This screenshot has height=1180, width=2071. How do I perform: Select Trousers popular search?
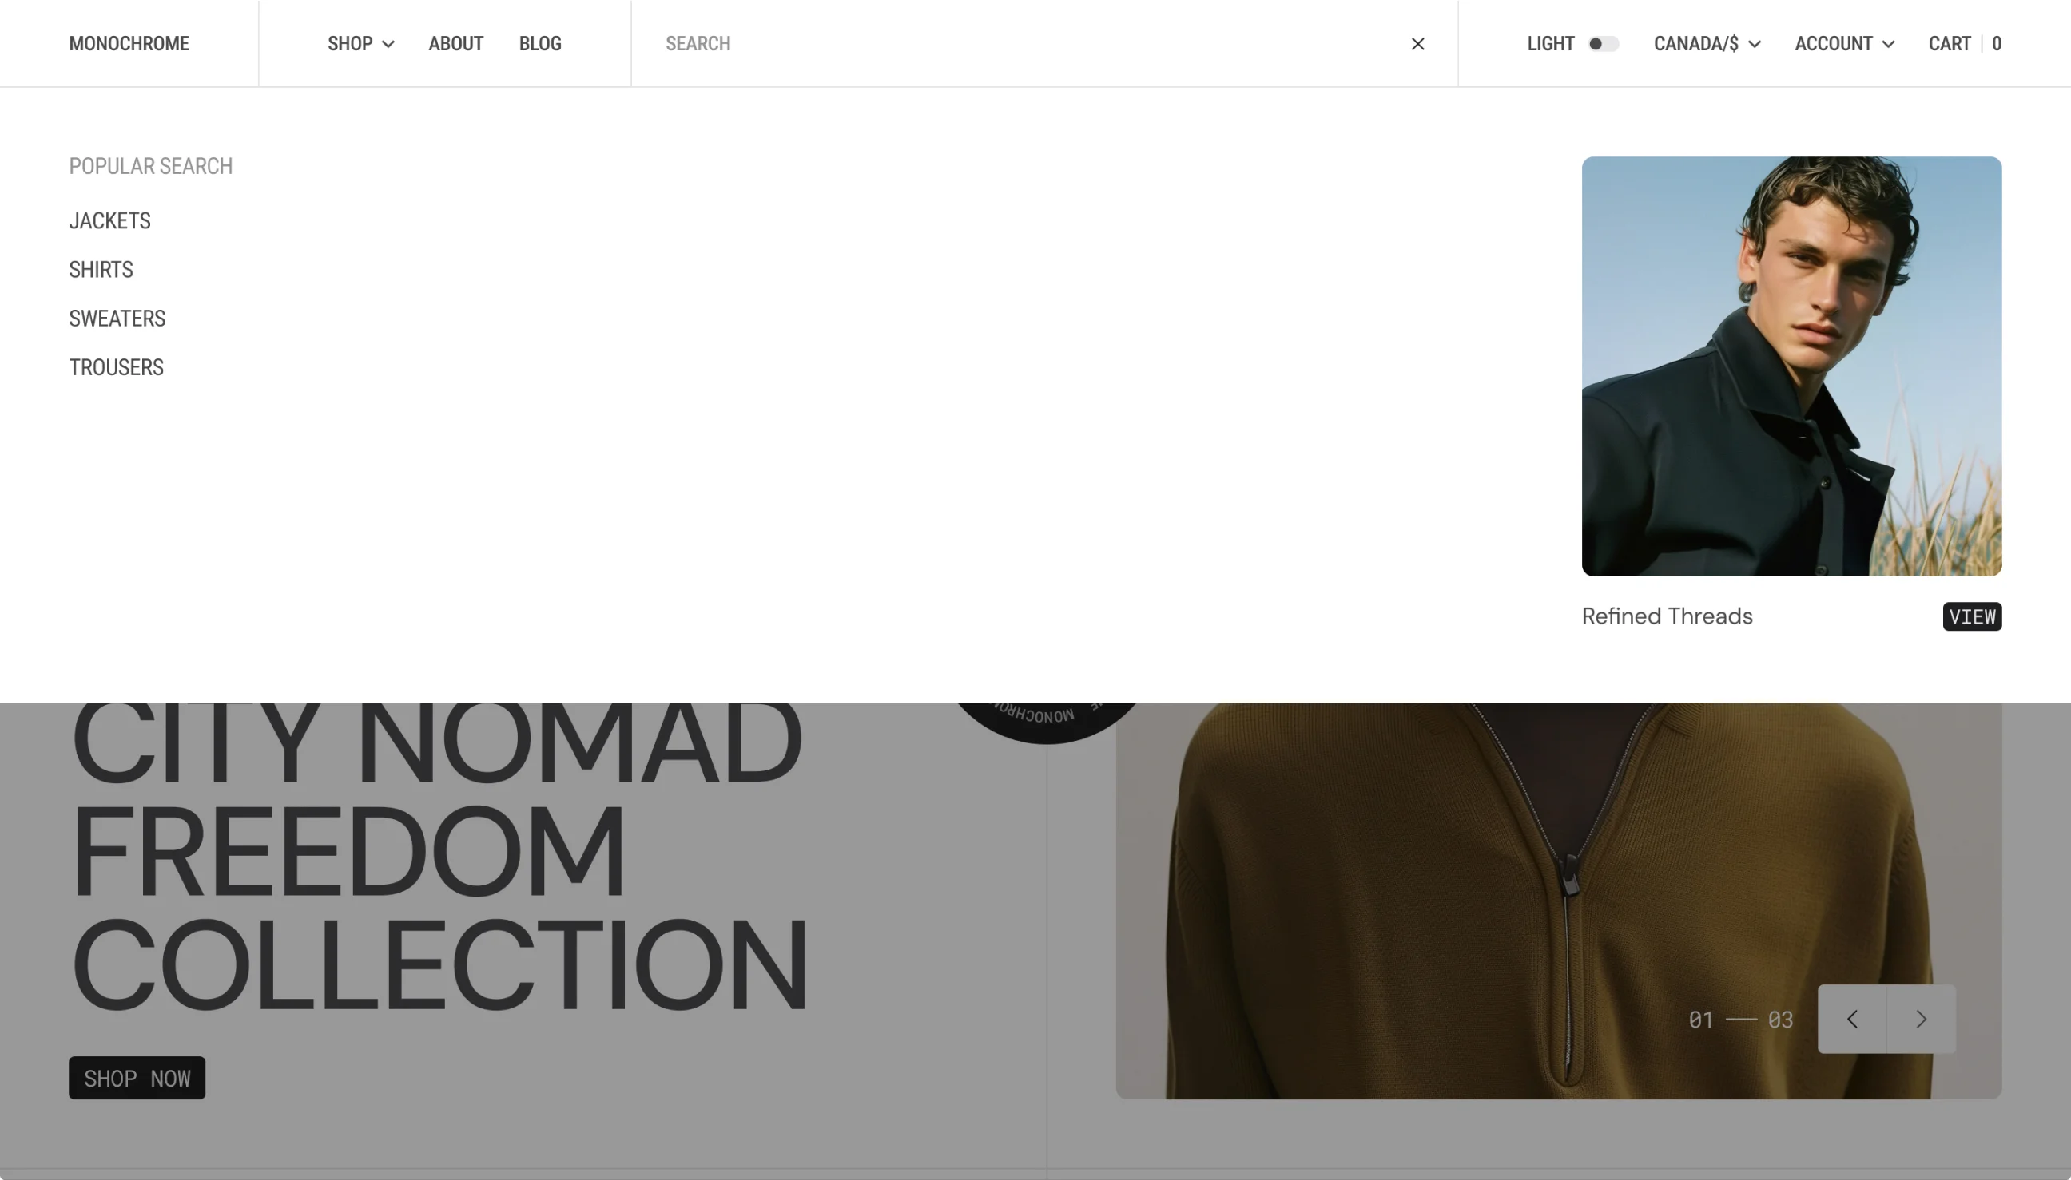pos(116,367)
